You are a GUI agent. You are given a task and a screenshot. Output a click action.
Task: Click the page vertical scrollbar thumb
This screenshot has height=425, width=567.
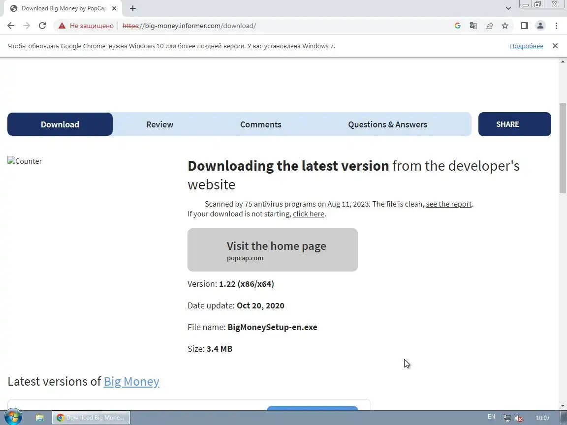point(563,148)
